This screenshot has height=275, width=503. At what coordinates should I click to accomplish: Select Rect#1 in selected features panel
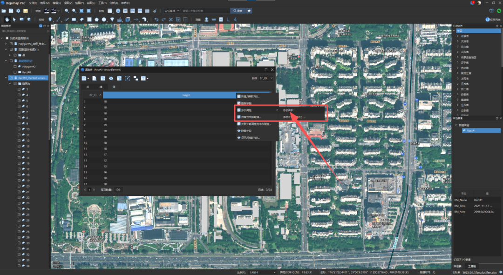point(481,131)
